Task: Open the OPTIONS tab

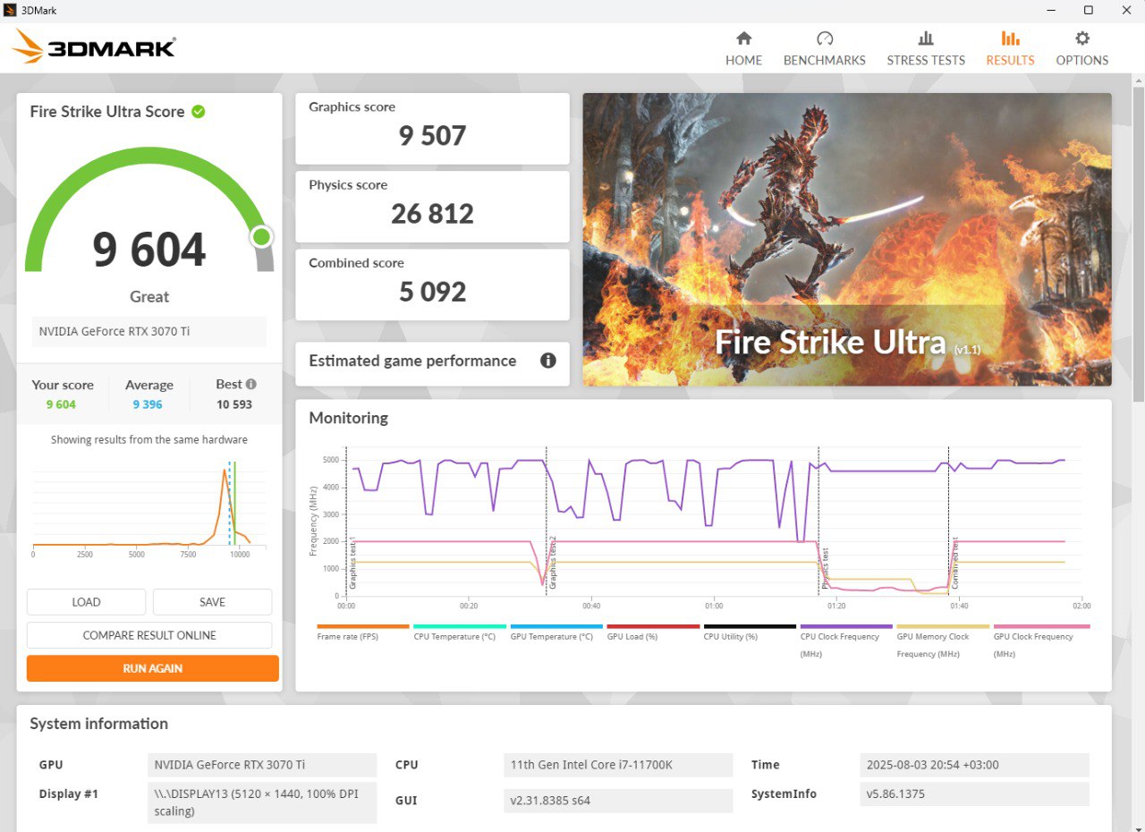Action: click(1082, 48)
